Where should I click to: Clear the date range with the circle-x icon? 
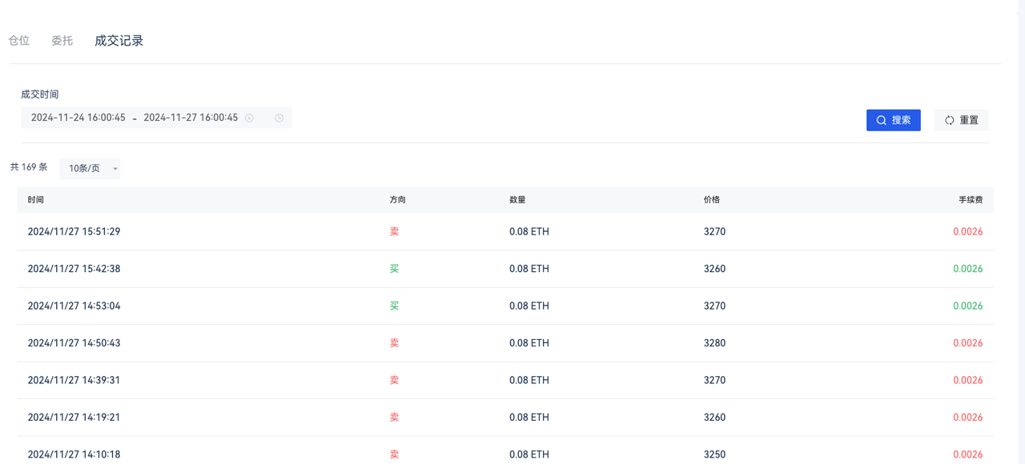click(x=250, y=118)
